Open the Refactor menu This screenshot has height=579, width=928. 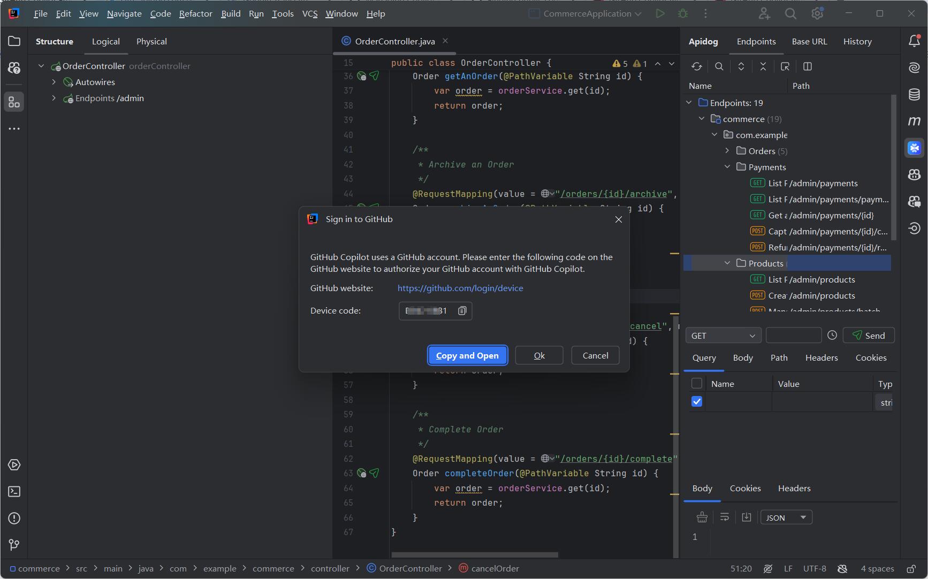[x=195, y=14]
